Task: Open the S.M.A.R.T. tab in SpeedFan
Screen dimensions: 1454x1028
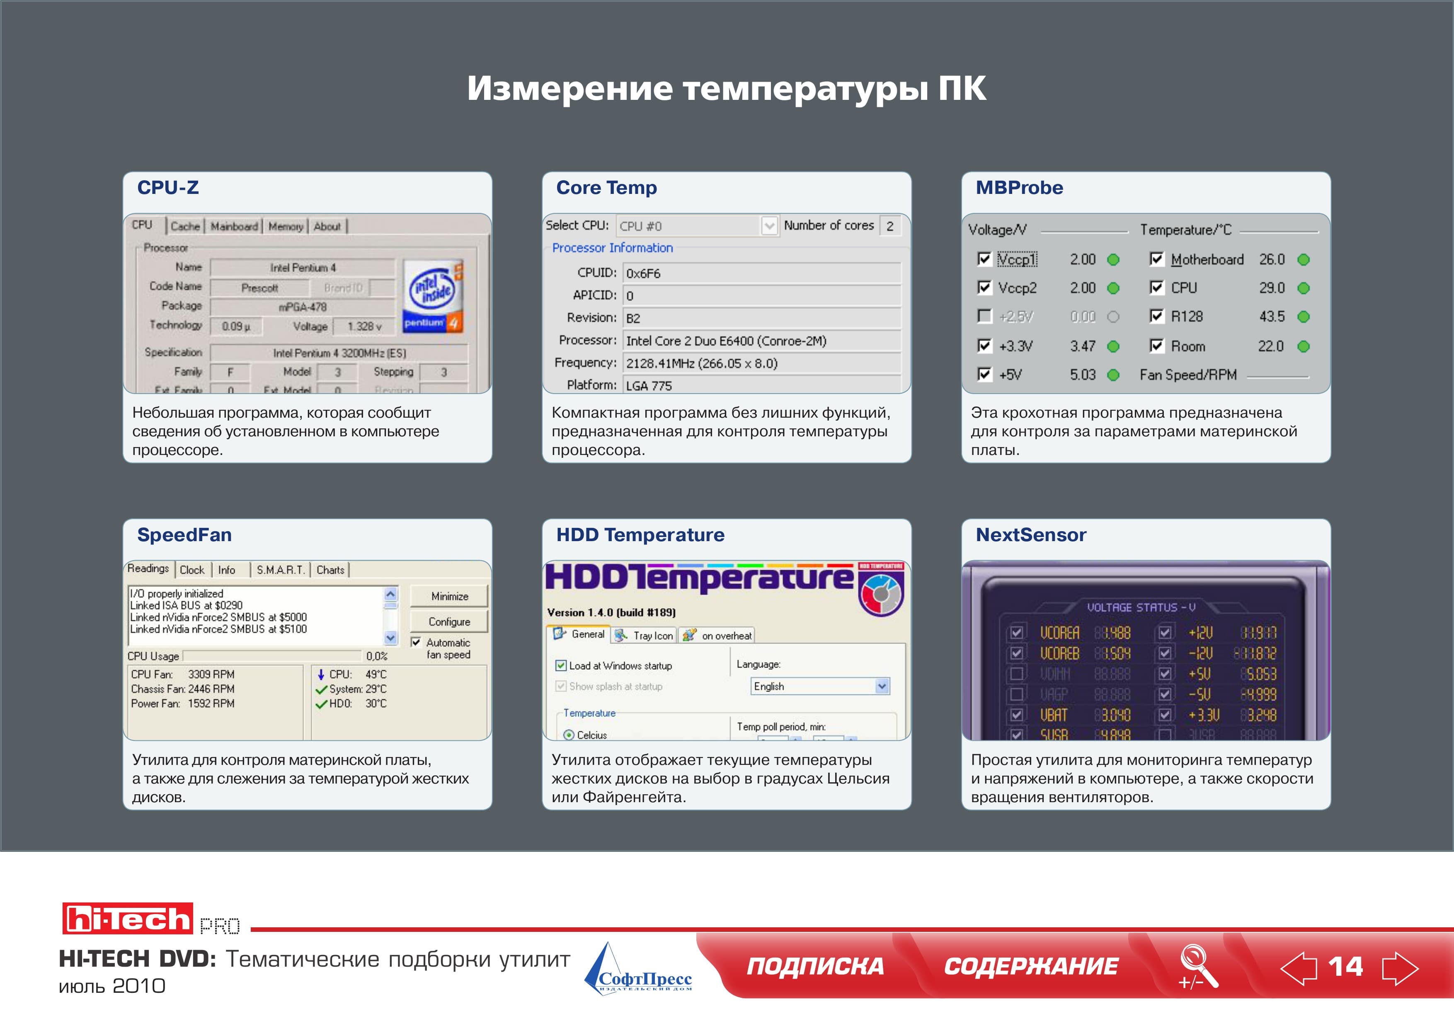Action: pos(280,570)
